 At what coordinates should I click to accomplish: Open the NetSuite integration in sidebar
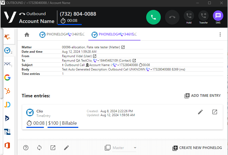point(7,132)
